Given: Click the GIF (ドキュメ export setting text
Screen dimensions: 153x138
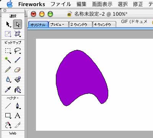Looking at the screenshot, I should click(134, 21).
